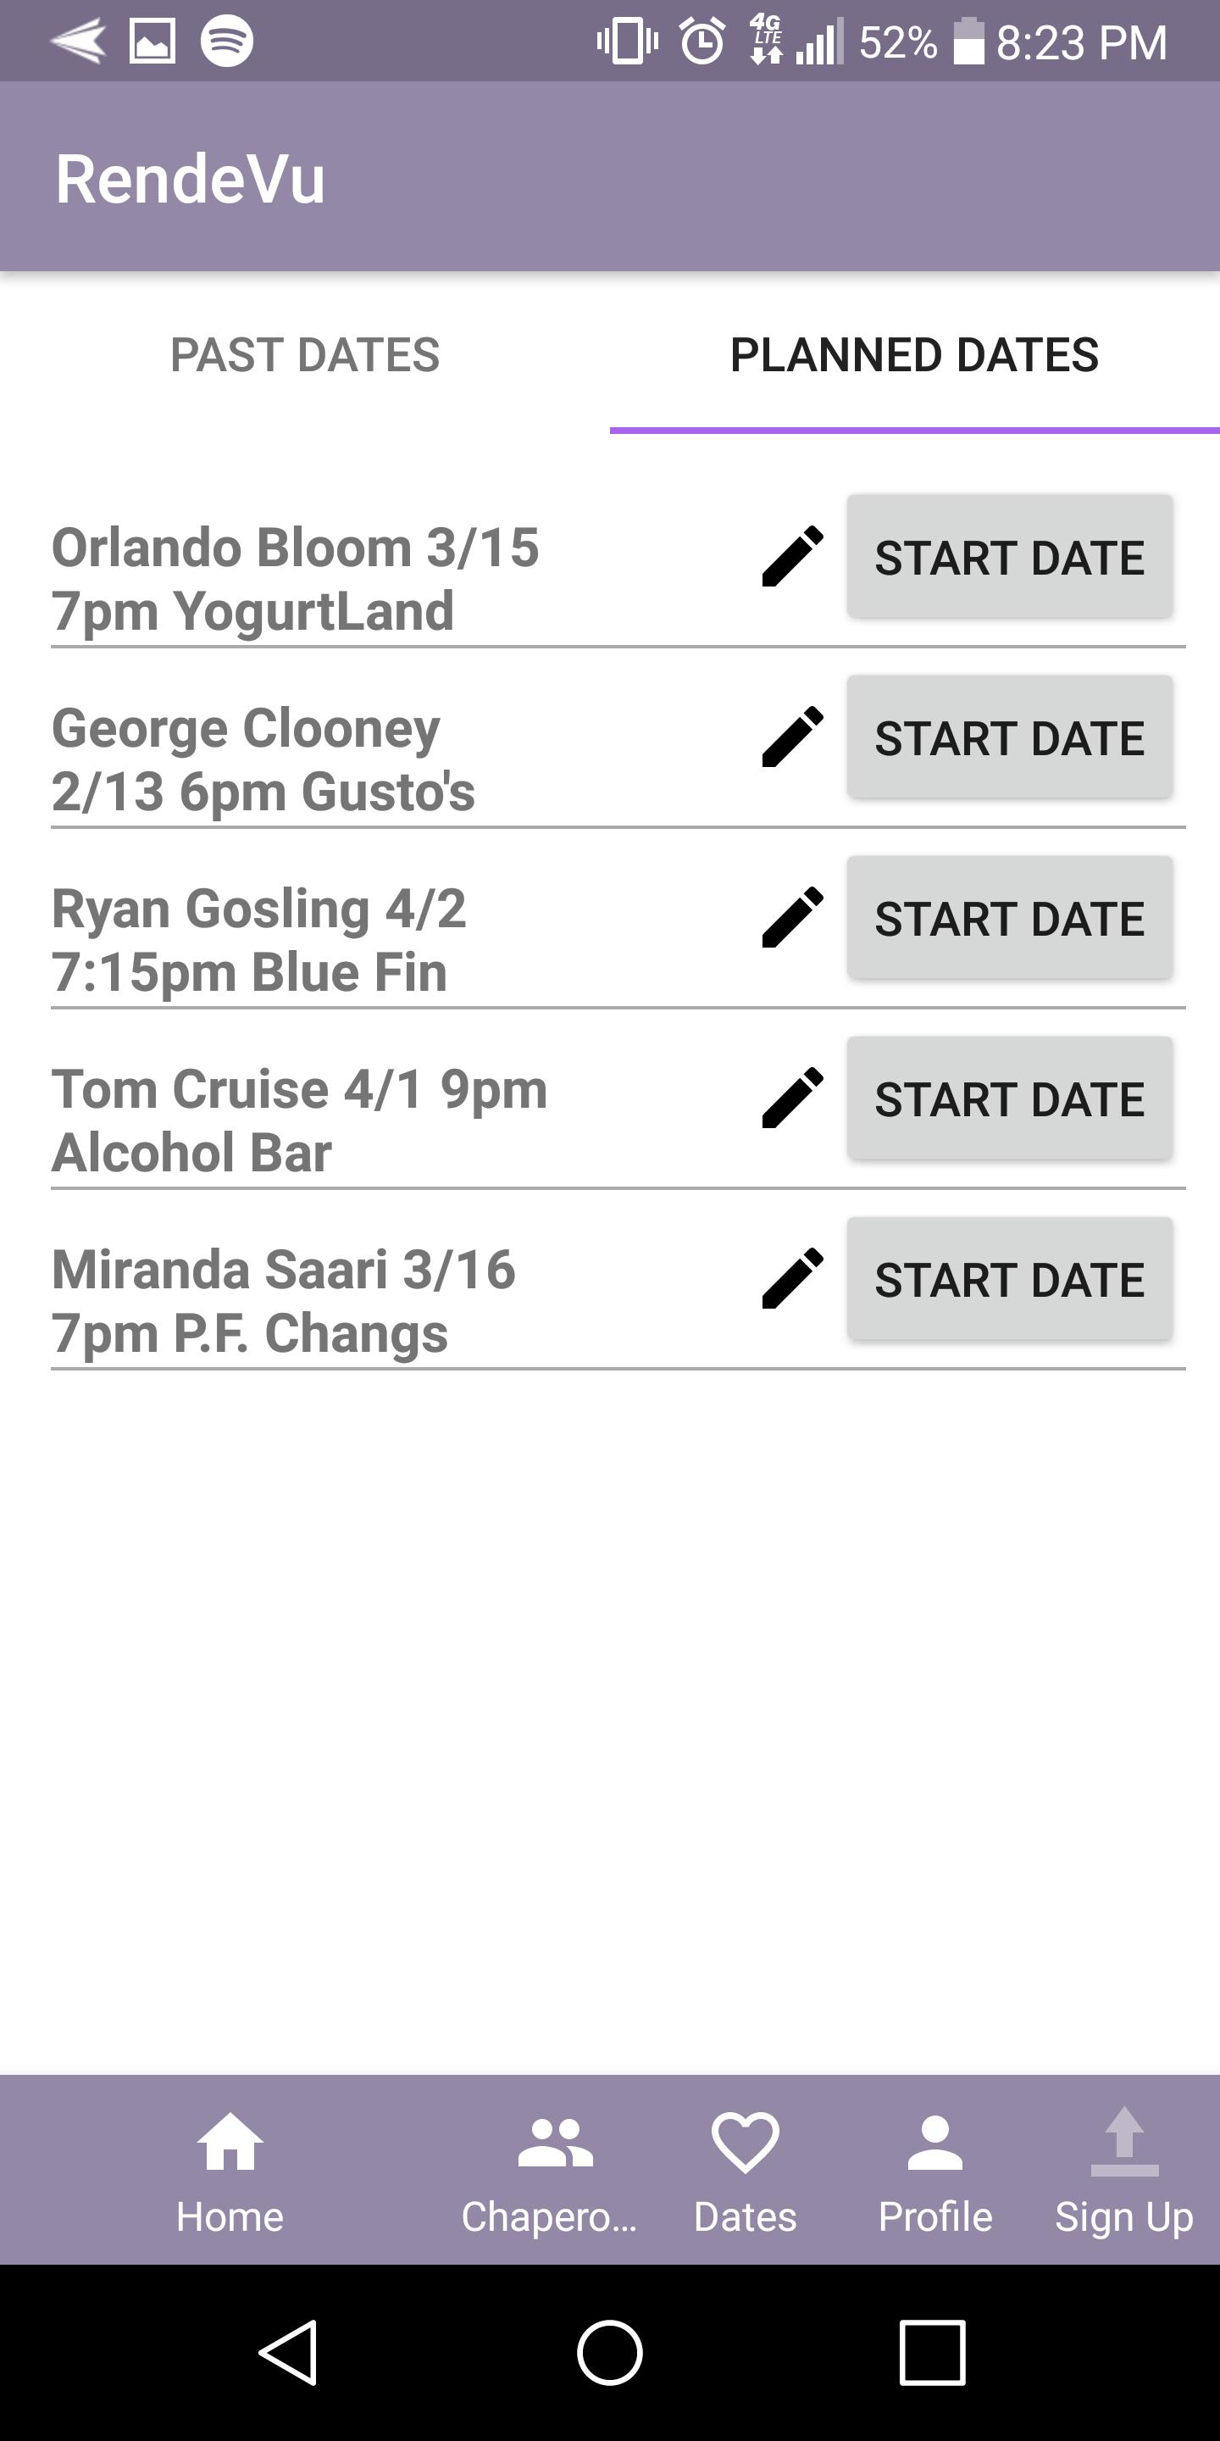Select the Planned Dates tab

tap(914, 356)
